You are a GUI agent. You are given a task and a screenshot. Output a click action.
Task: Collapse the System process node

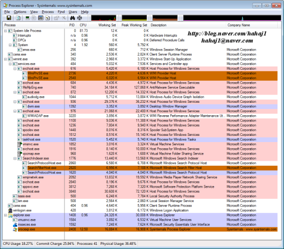click(x=10, y=45)
